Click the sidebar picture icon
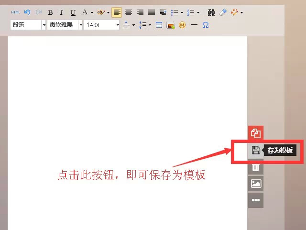The height and width of the screenshot is (230, 306). 256,184
